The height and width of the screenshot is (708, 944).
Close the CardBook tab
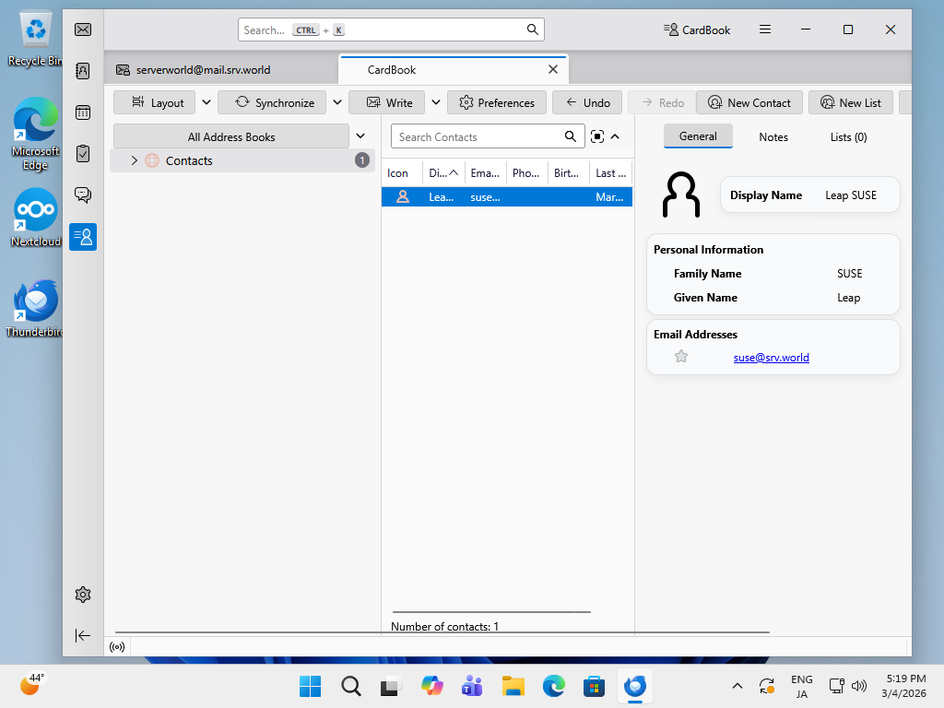553,70
